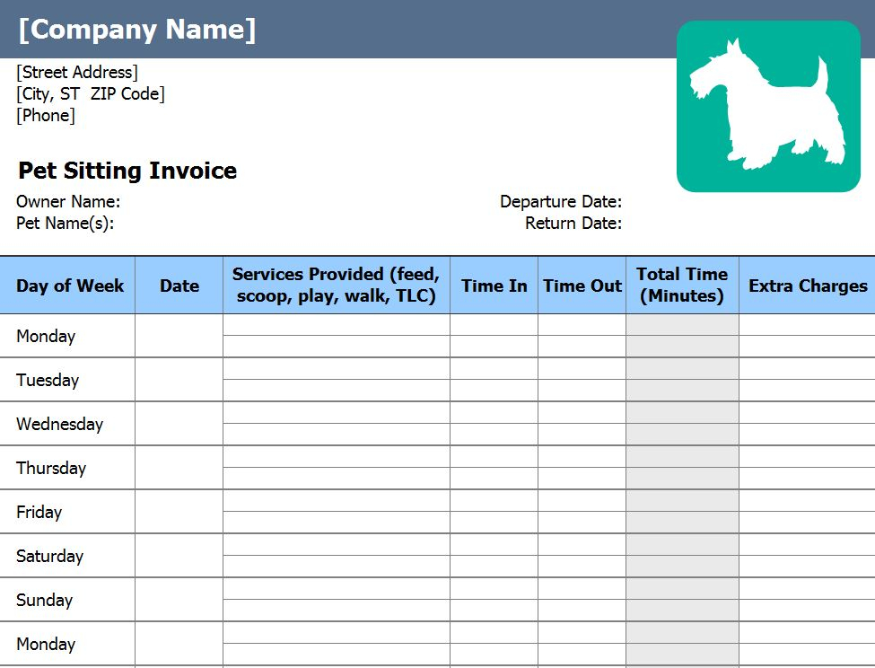The width and height of the screenshot is (875, 668).
Task: Click the Date cell in the Thursday row
Action: 179,468
